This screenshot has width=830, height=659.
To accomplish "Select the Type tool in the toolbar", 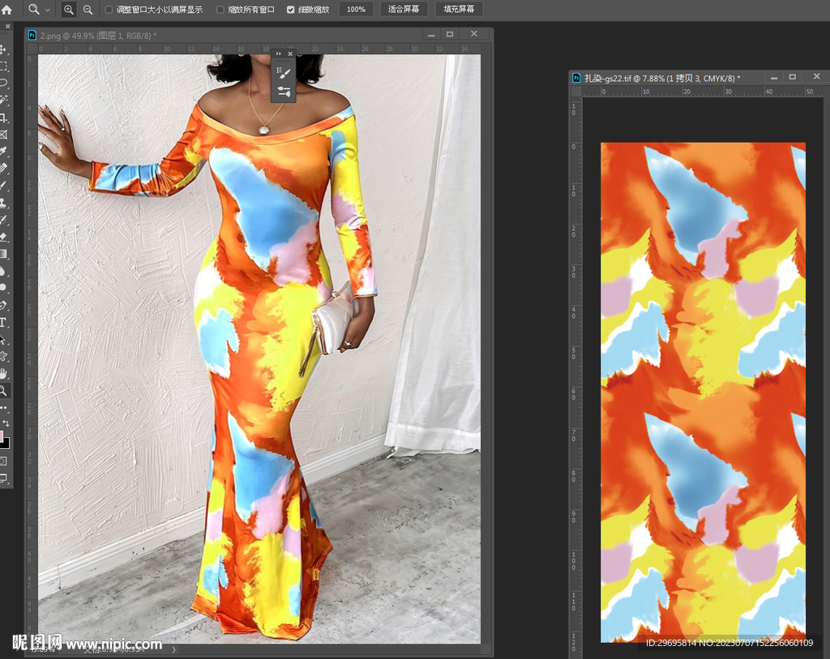I will (x=4, y=322).
